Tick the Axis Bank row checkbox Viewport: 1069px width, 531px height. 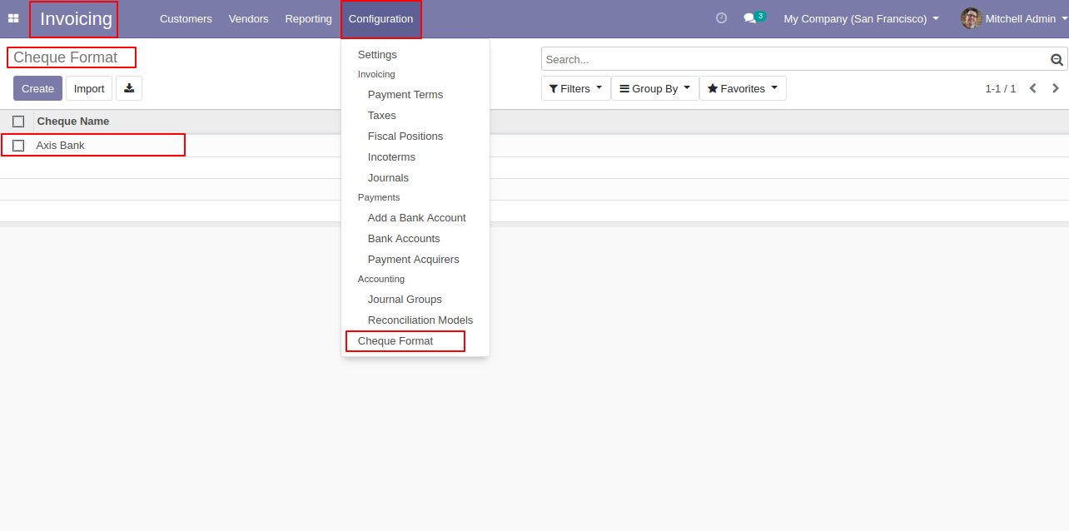point(18,146)
